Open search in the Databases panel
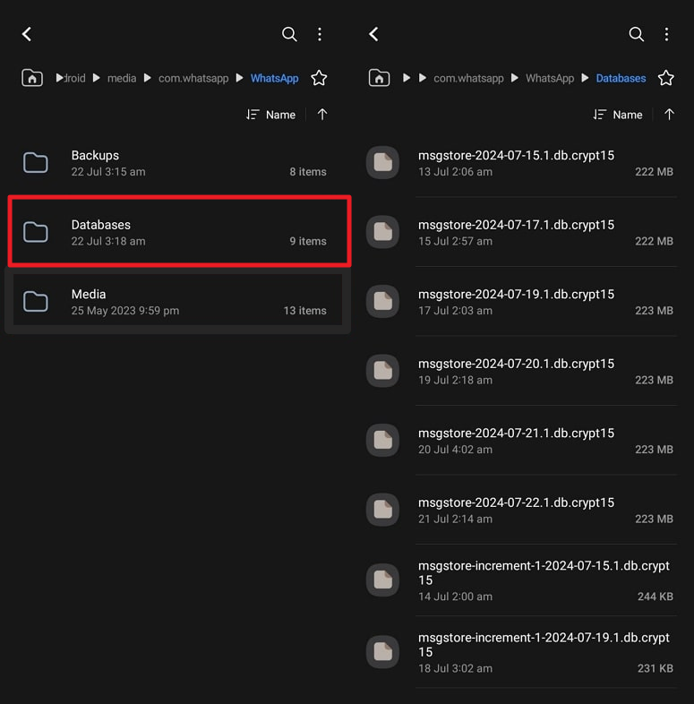Image resolution: width=694 pixels, height=704 pixels. coord(636,34)
